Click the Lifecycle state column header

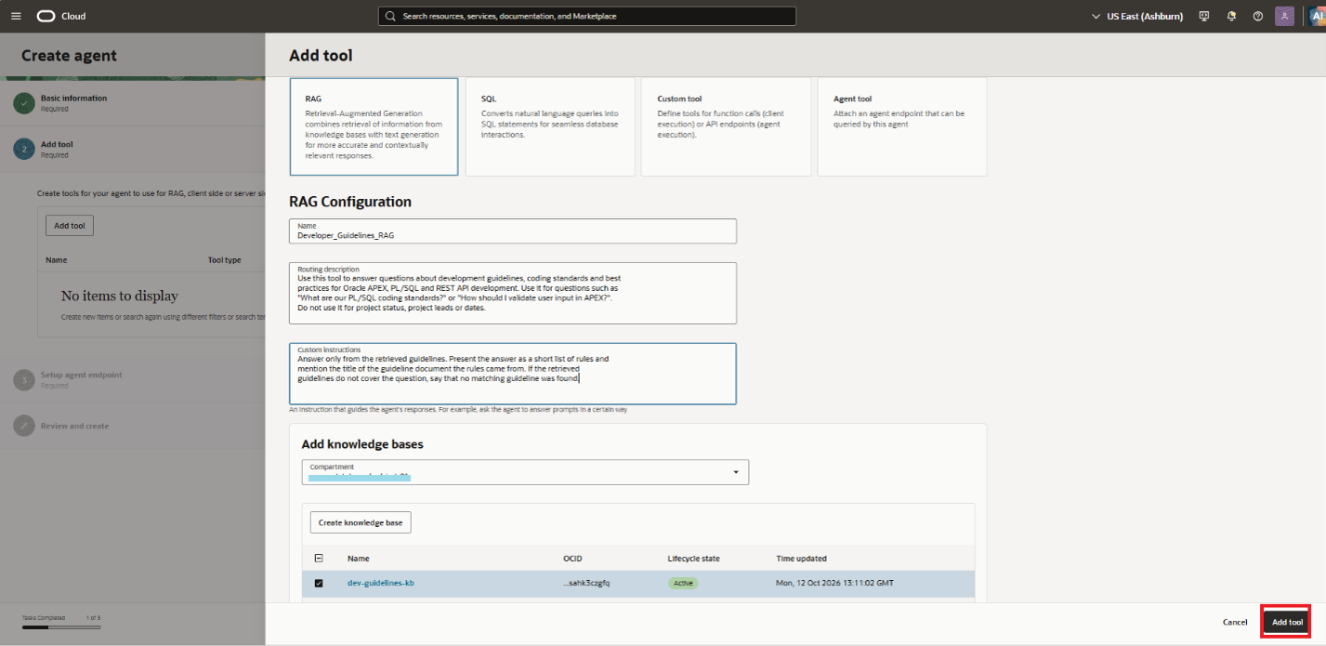693,559
